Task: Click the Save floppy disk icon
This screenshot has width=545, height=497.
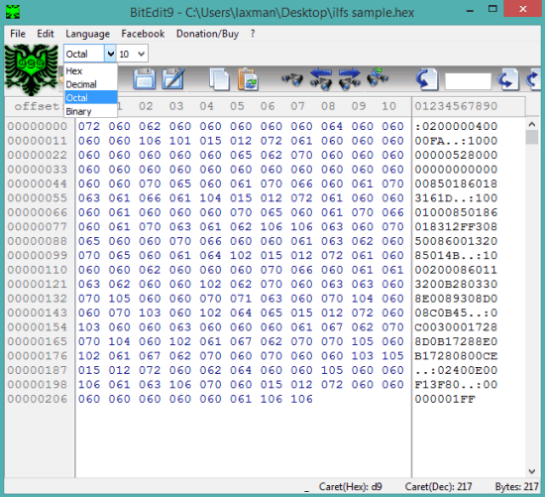Action: point(145,79)
